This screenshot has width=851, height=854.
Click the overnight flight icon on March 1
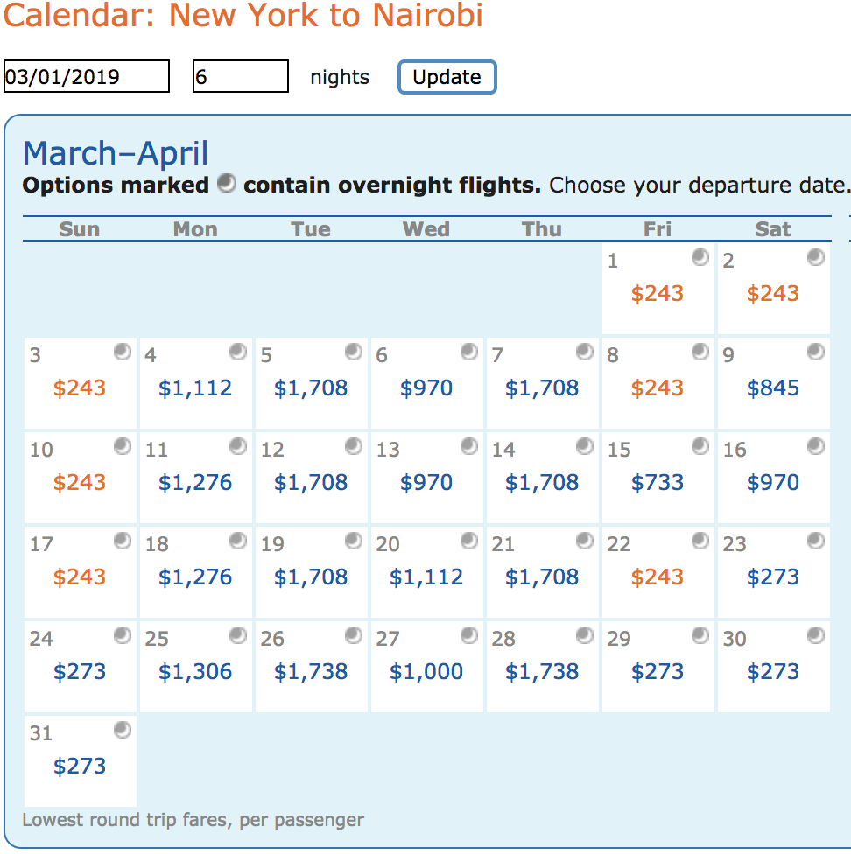pyautogui.click(x=700, y=257)
